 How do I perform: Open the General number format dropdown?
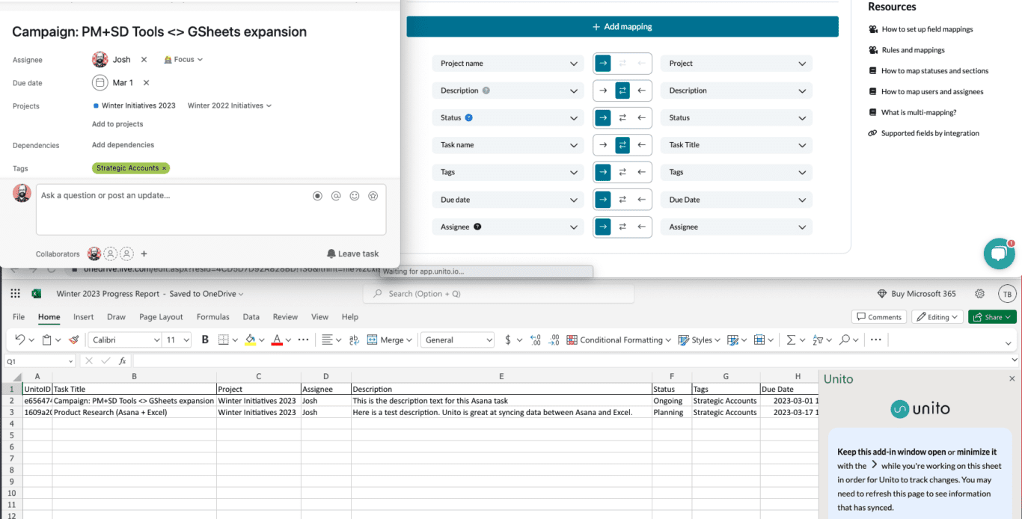point(457,340)
